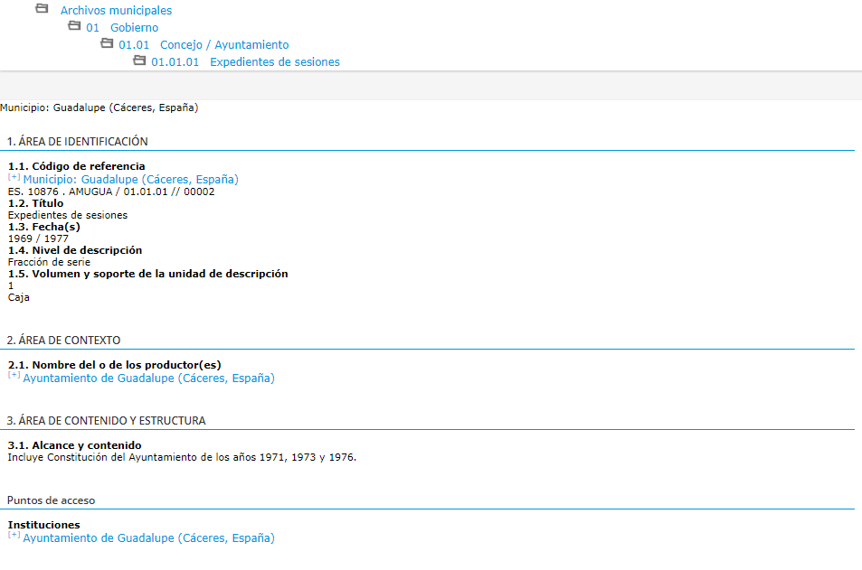Screen dimensions: 862x570
Task: Open Ayuntamiento de Guadalupe link under Instituciones
Action: click(x=148, y=538)
